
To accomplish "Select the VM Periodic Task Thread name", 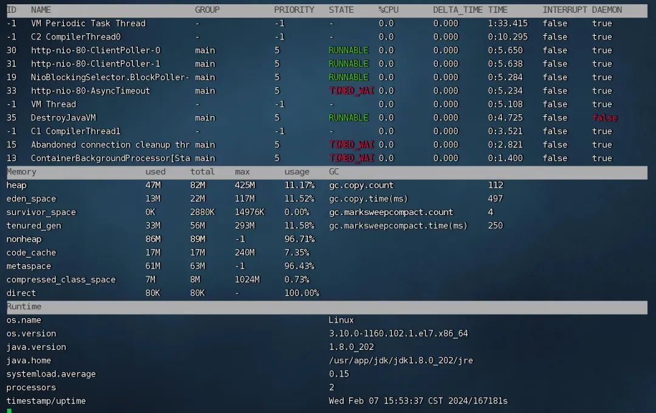I will 88,23.
